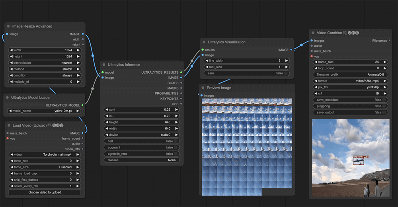Click the OBB output port

[181, 104]
